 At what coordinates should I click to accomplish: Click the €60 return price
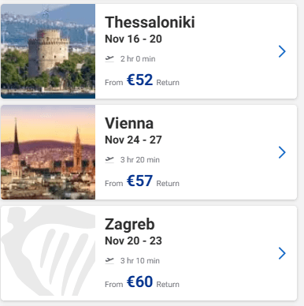click(x=139, y=282)
